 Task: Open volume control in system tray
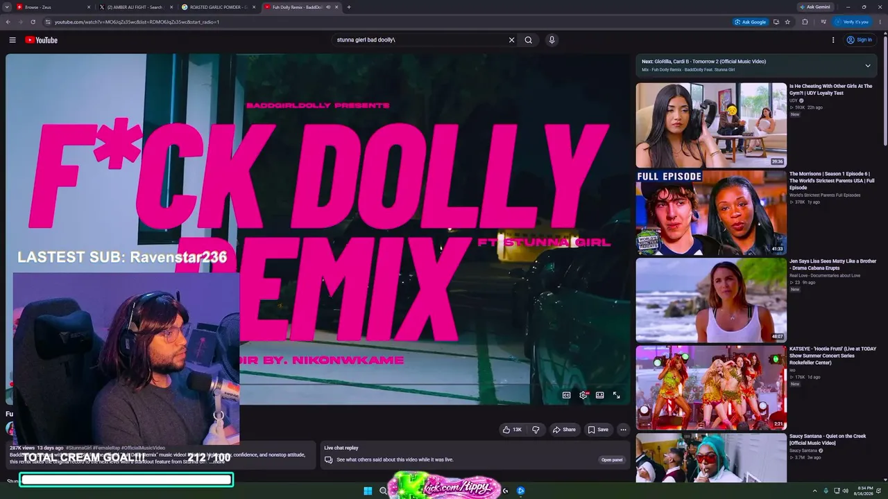845,491
